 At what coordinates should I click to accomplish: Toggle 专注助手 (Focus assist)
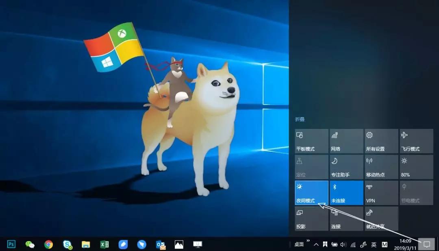[x=346, y=167]
